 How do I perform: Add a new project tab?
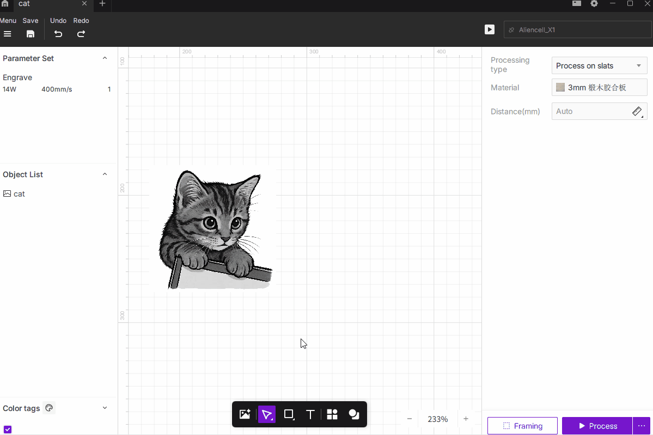pos(102,4)
